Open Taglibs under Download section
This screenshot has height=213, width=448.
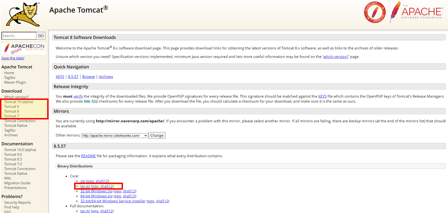(x=10, y=130)
